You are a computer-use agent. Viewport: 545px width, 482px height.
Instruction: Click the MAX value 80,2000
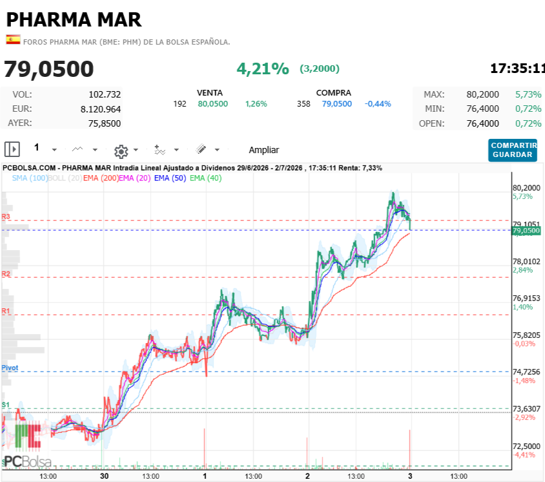482,94
